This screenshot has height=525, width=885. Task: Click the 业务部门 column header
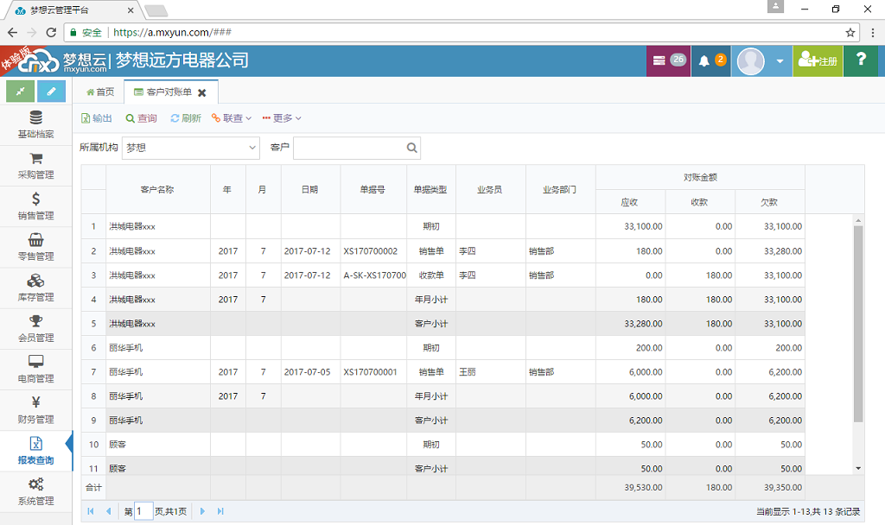pos(560,189)
